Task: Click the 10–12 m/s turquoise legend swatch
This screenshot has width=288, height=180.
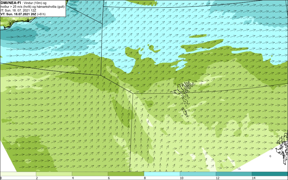Action: pyautogui.click(x=198, y=174)
